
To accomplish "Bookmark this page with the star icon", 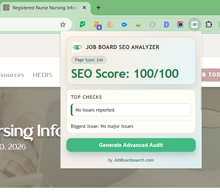I will click(x=63, y=25).
